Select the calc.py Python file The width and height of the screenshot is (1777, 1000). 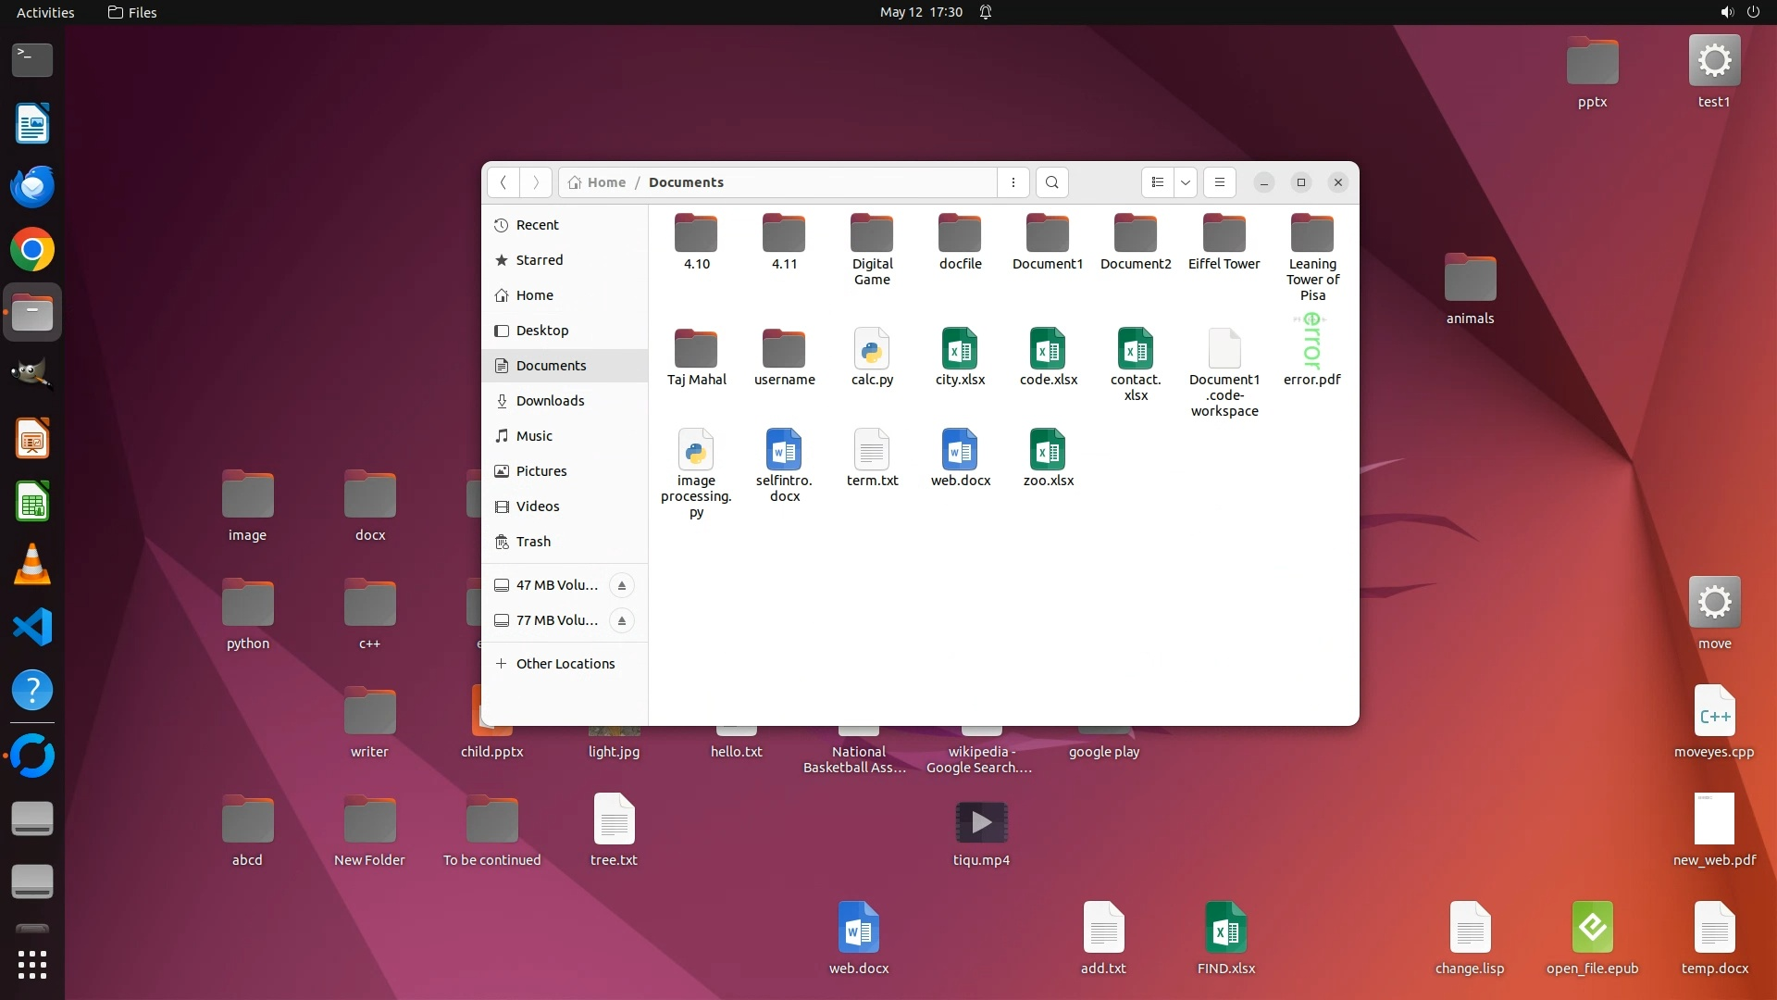coord(872,350)
